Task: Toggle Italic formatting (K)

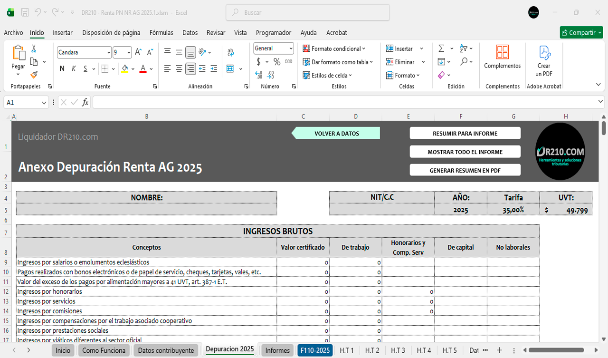Action: 74,68
